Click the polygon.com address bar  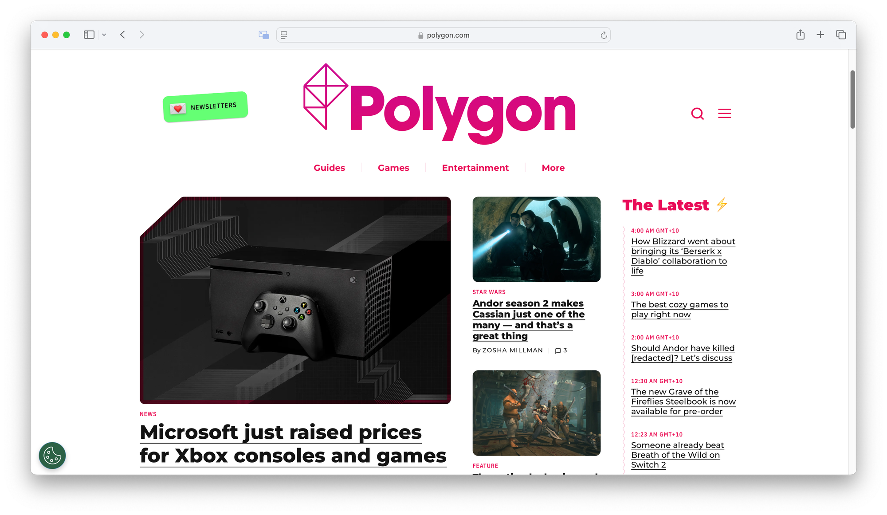click(x=443, y=35)
